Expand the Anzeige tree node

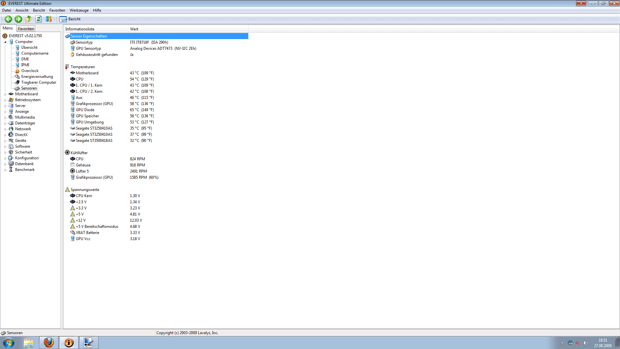[5, 112]
